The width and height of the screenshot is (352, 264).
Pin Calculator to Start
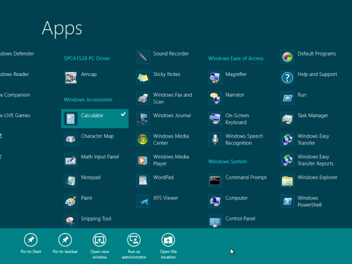(31, 244)
